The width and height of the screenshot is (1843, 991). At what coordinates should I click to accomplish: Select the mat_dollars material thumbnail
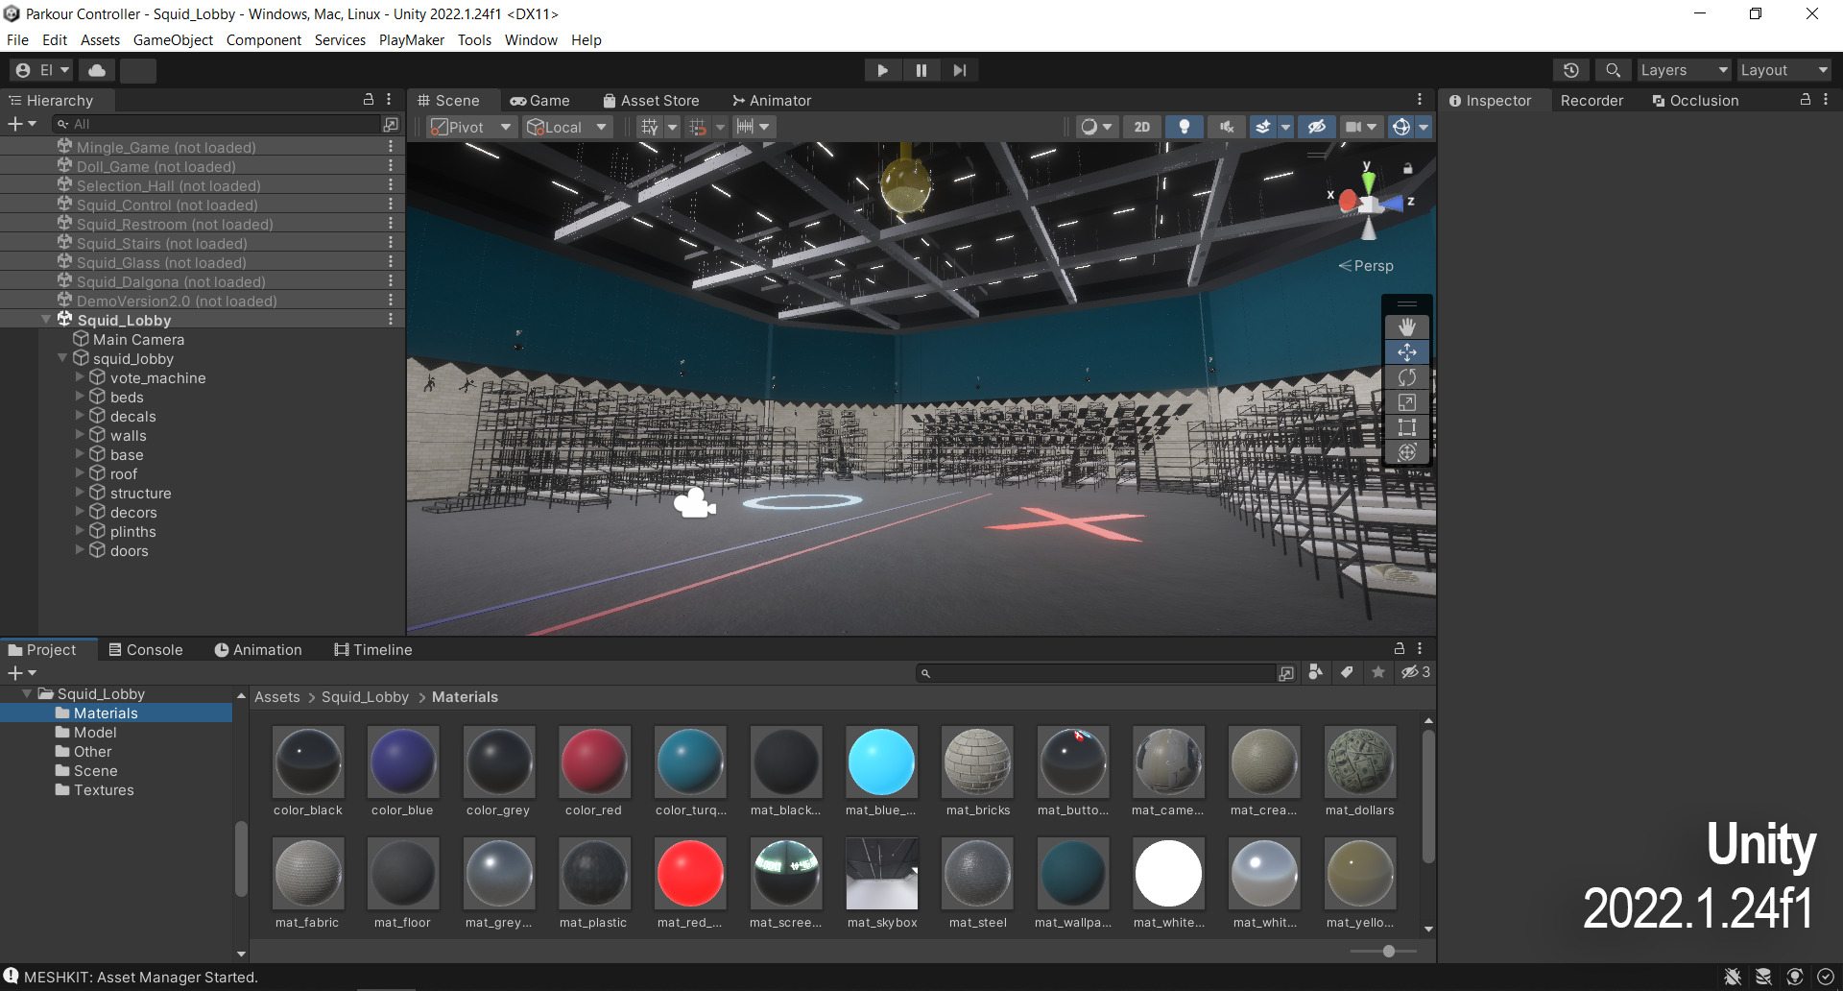coord(1359,761)
